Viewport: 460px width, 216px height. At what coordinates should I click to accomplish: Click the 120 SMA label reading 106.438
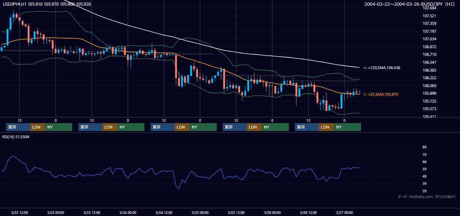[x=382, y=68]
